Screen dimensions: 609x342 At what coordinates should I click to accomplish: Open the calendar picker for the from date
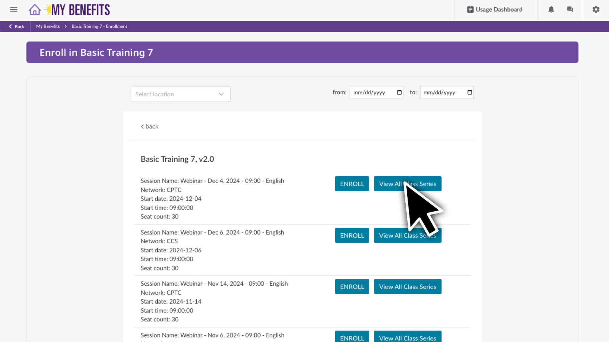[x=398, y=92]
